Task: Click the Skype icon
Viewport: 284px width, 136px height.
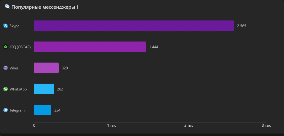Action: click(x=6, y=26)
